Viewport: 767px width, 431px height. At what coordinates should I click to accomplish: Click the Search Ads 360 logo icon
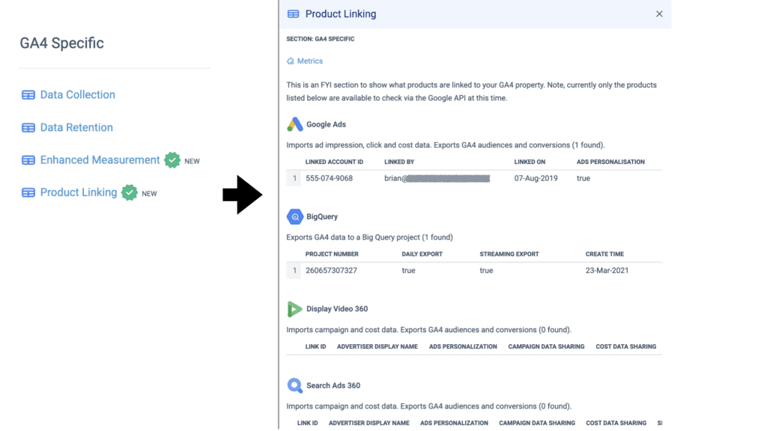[294, 385]
